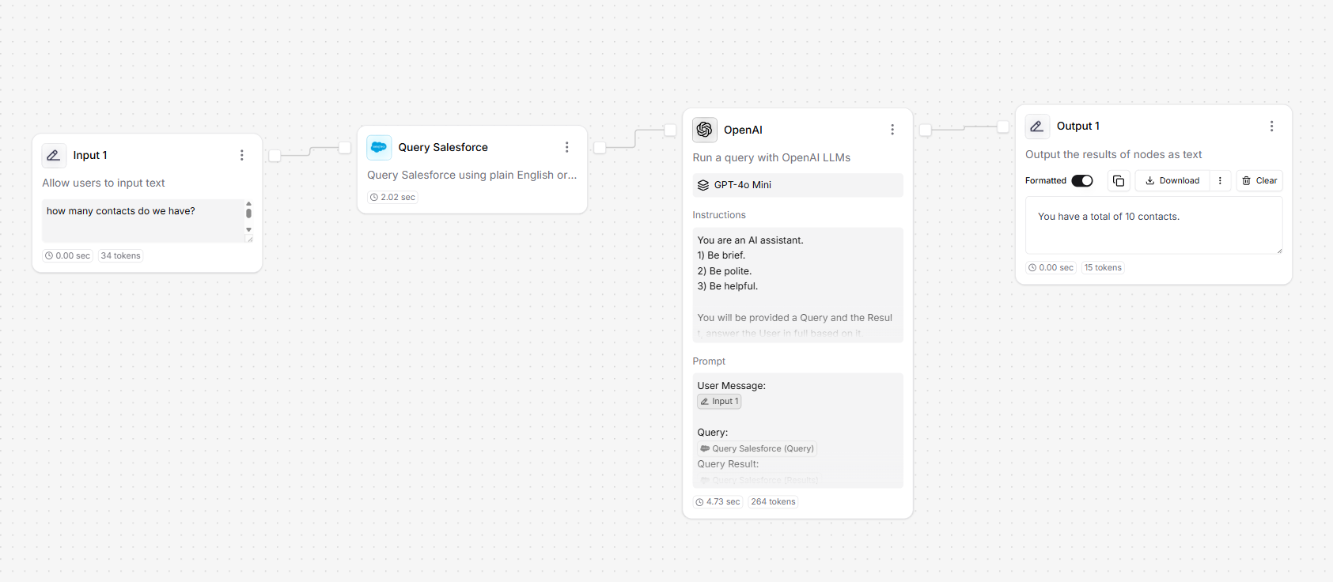Click the Input 1 node pencil icon
The image size is (1333, 582).
click(x=54, y=156)
